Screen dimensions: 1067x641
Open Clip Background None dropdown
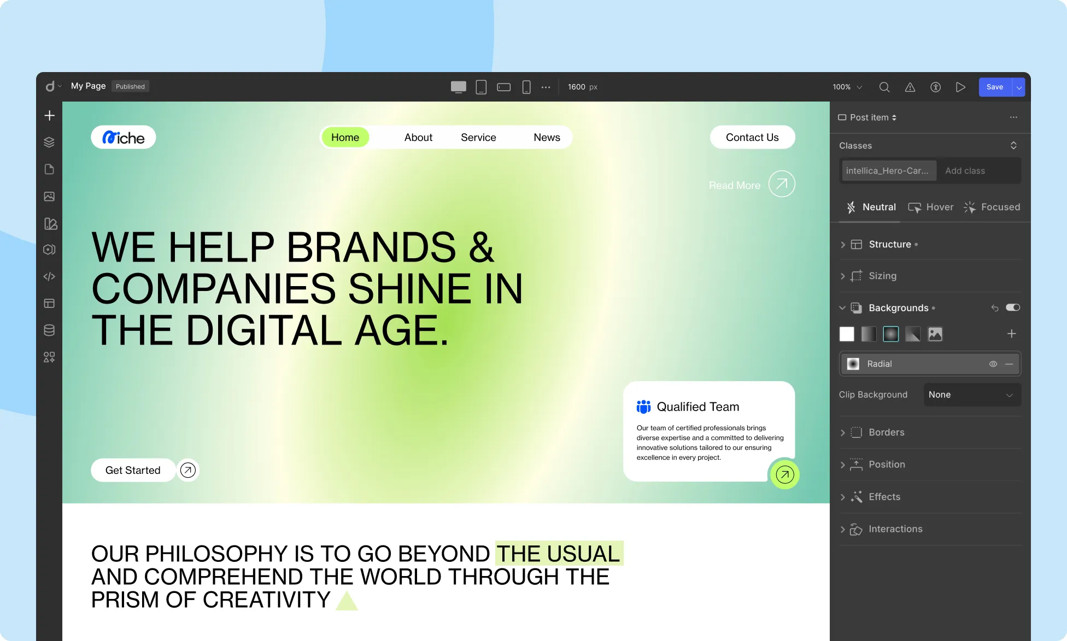point(972,395)
